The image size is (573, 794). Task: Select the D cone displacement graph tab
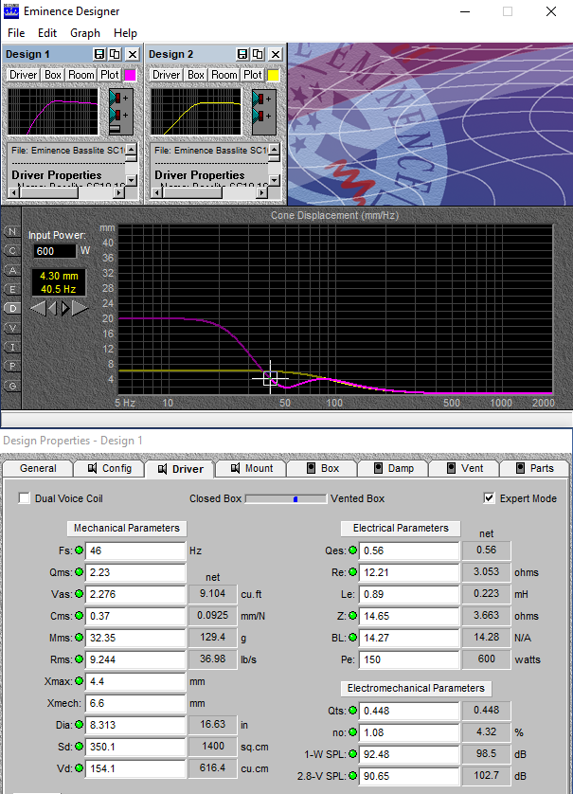coord(12,308)
